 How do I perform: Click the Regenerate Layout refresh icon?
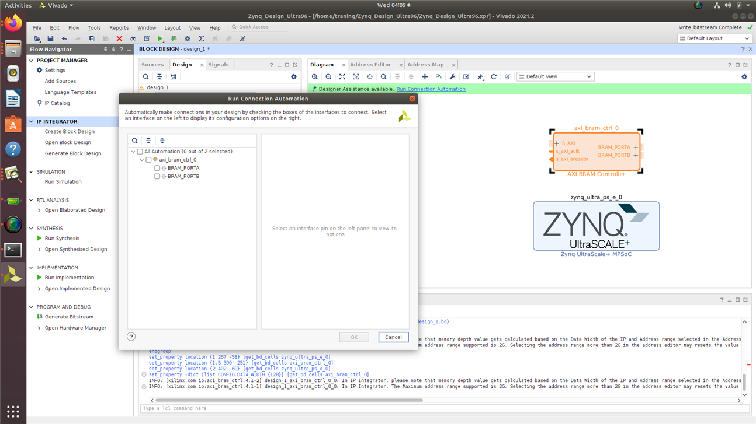point(494,76)
